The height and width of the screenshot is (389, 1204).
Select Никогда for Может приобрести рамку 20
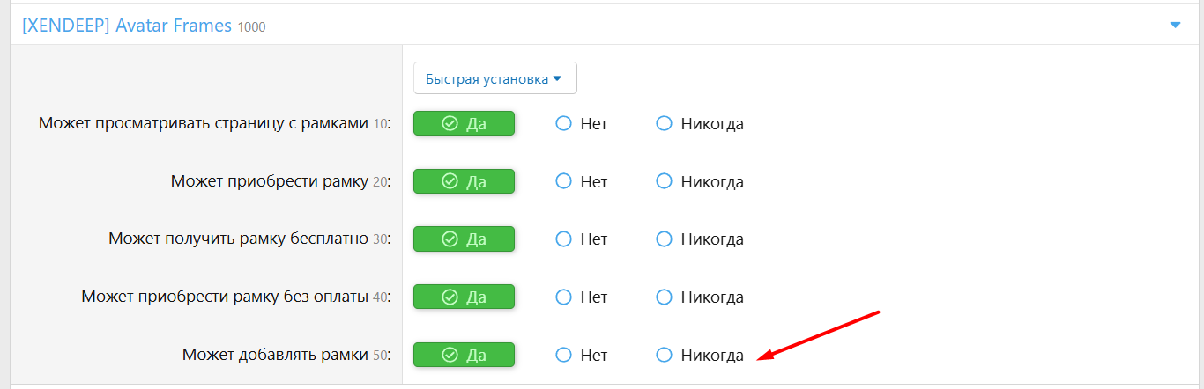(700, 181)
